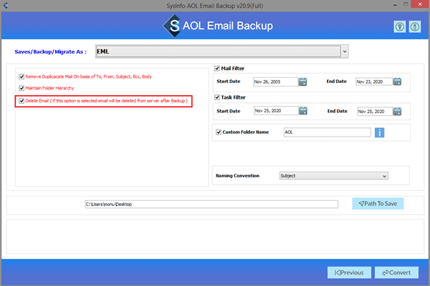The width and height of the screenshot is (430, 286).
Task: Open calendar for Mail Filter Start Date
Action: click(302, 82)
